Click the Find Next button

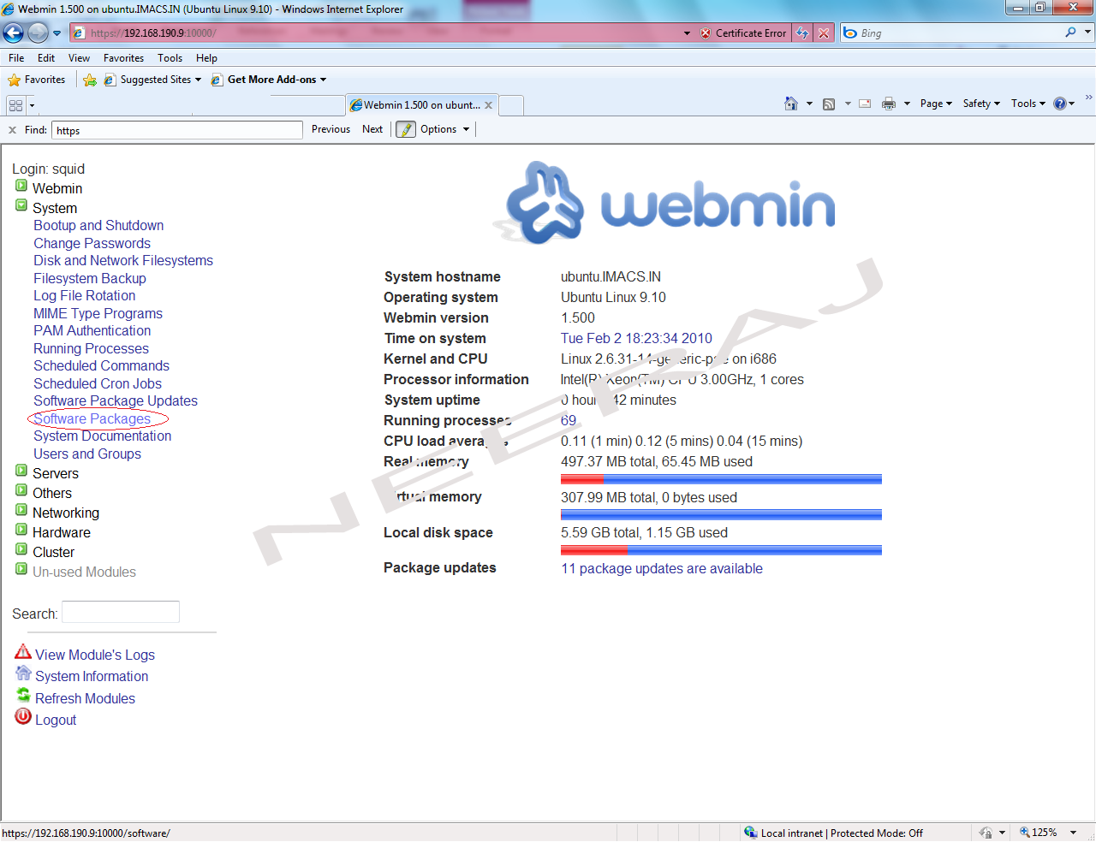[372, 129]
